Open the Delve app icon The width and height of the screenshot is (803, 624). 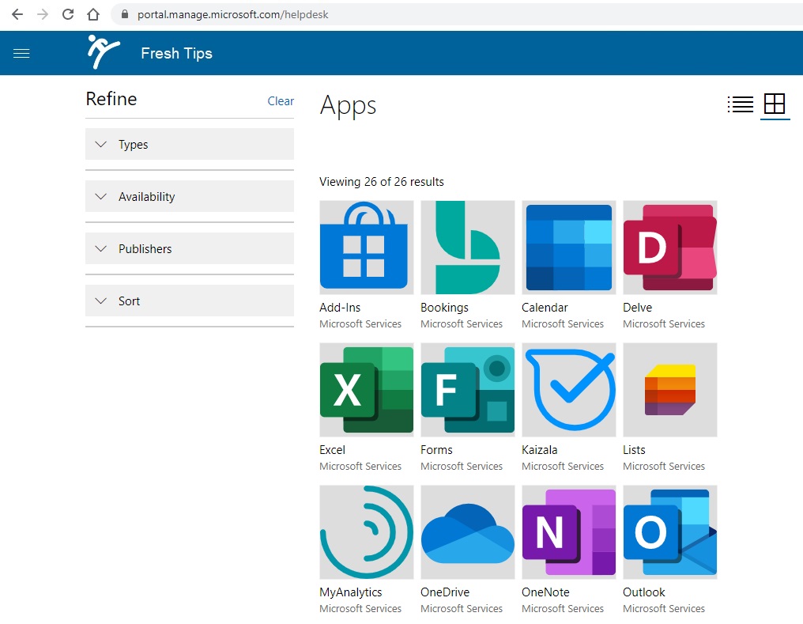670,248
